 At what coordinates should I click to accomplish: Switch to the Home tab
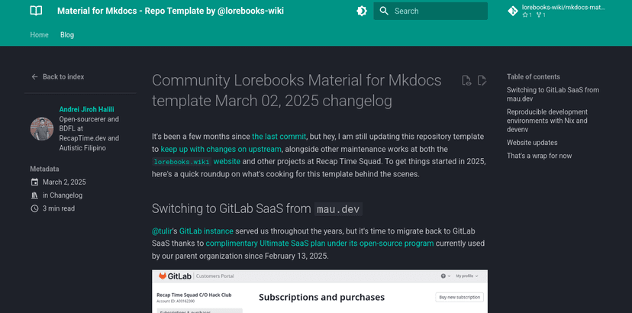pyautogui.click(x=39, y=35)
